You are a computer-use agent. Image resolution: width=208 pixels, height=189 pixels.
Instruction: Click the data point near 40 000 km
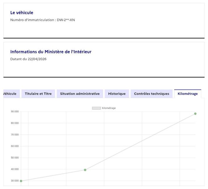85,170
